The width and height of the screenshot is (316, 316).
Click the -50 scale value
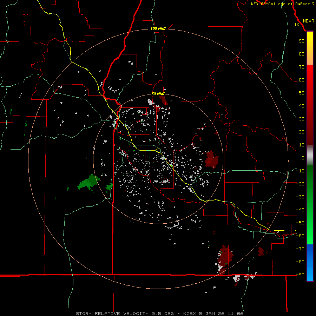(x=300, y=223)
